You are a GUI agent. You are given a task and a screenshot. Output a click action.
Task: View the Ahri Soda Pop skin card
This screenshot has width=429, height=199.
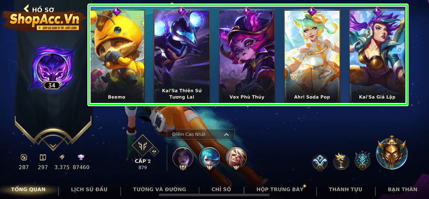click(x=312, y=56)
